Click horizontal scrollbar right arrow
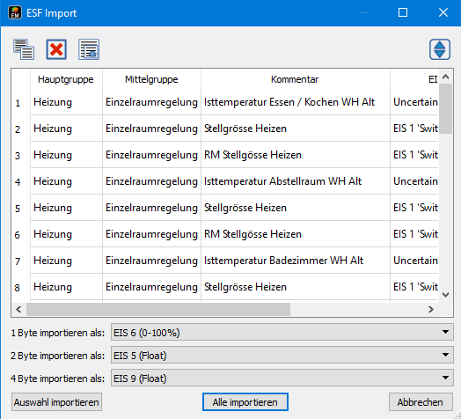Image resolution: width=461 pixels, height=419 pixels. click(431, 309)
